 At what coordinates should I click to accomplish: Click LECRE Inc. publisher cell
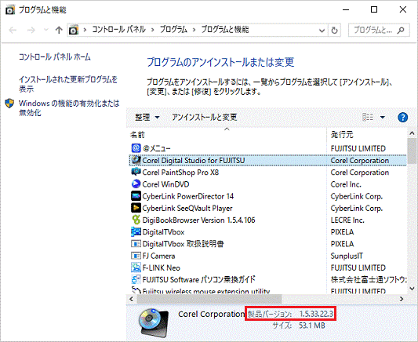(347, 220)
